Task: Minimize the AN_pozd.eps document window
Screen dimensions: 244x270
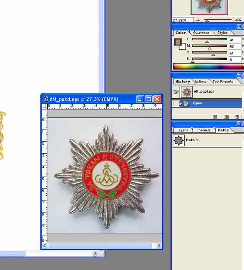Action: [x=140, y=99]
